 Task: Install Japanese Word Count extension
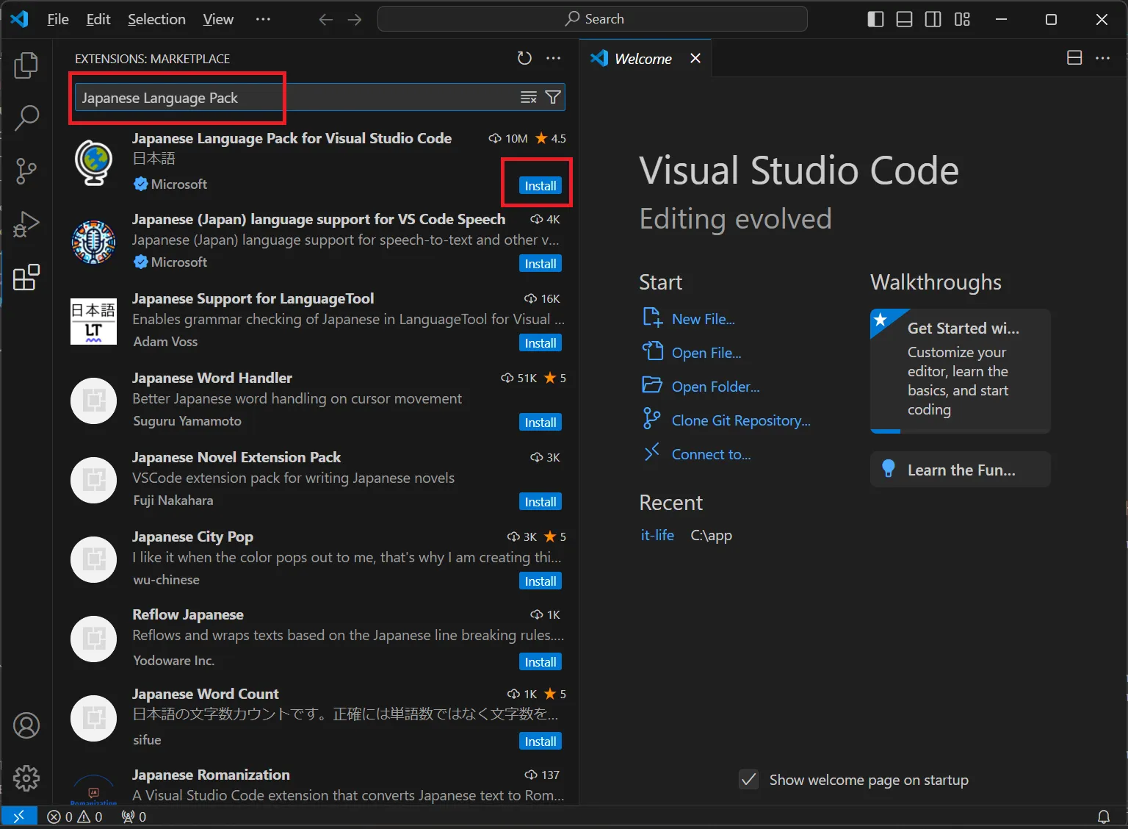click(x=540, y=742)
